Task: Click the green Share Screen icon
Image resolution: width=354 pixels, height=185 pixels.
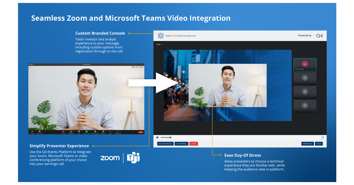Action: point(86,131)
